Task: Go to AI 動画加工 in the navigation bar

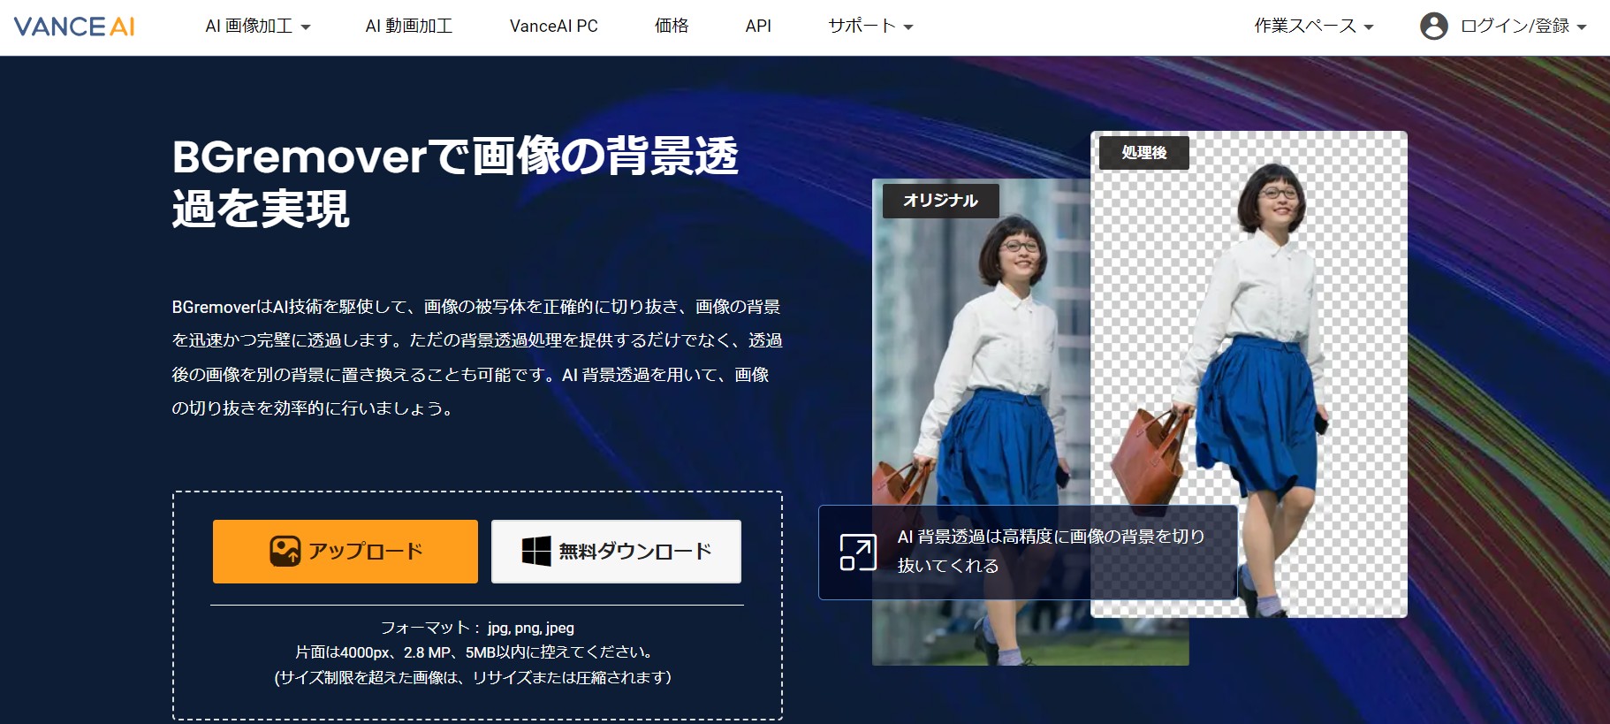Action: [x=408, y=27]
